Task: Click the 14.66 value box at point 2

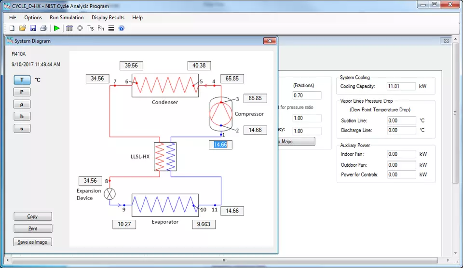Action: [255, 130]
